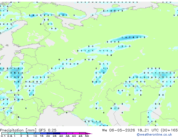This screenshot has height=137, width=178.
Task: Click the "4" value beside the 7 on map
Action: (x=126, y=37)
